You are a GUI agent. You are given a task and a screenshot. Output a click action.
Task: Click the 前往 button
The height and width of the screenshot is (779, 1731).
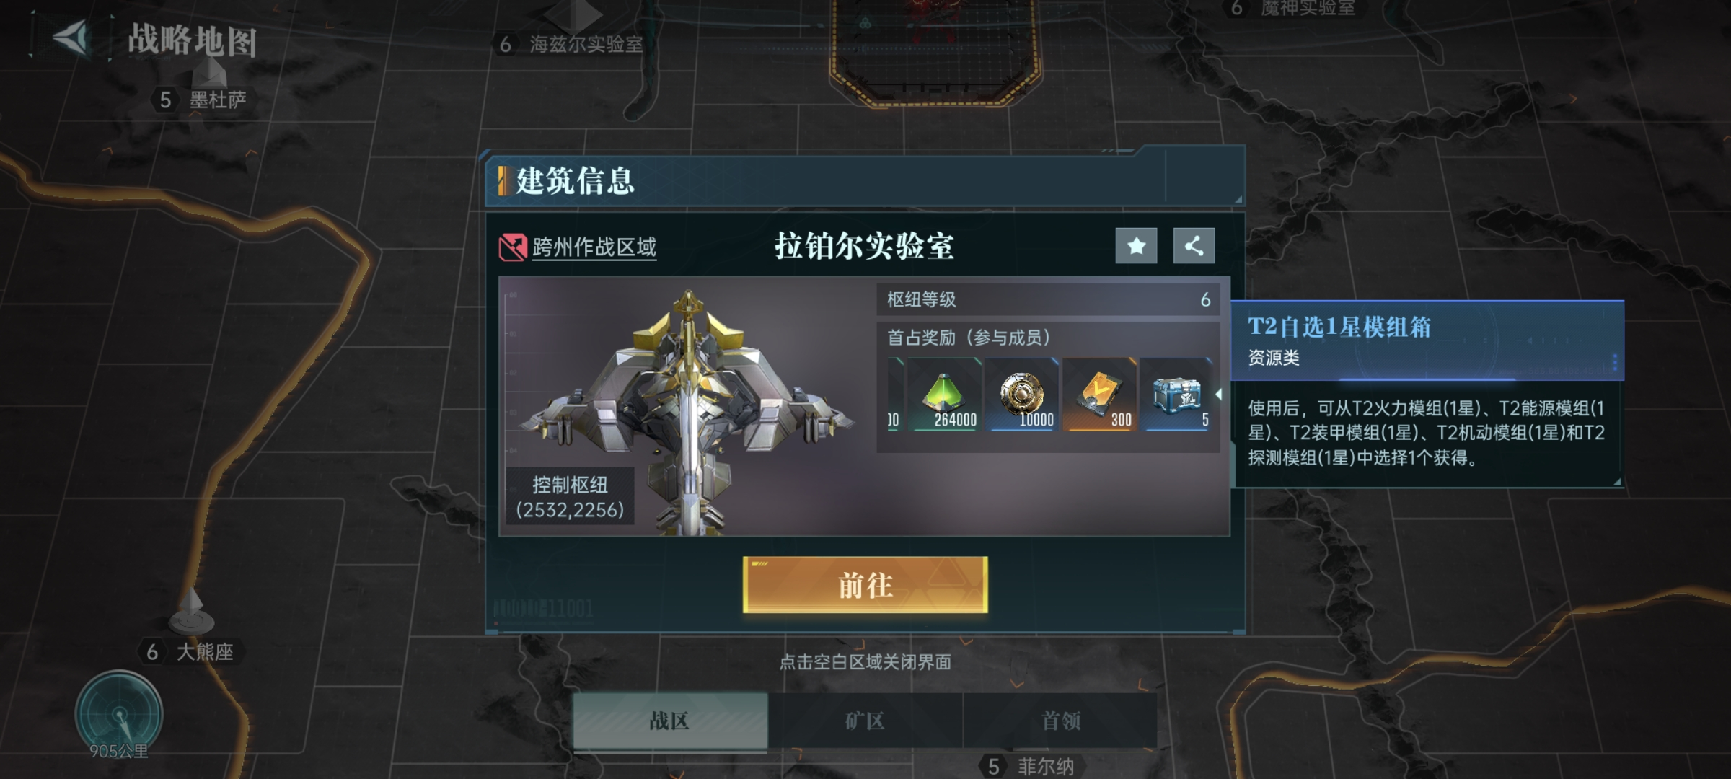[865, 585]
